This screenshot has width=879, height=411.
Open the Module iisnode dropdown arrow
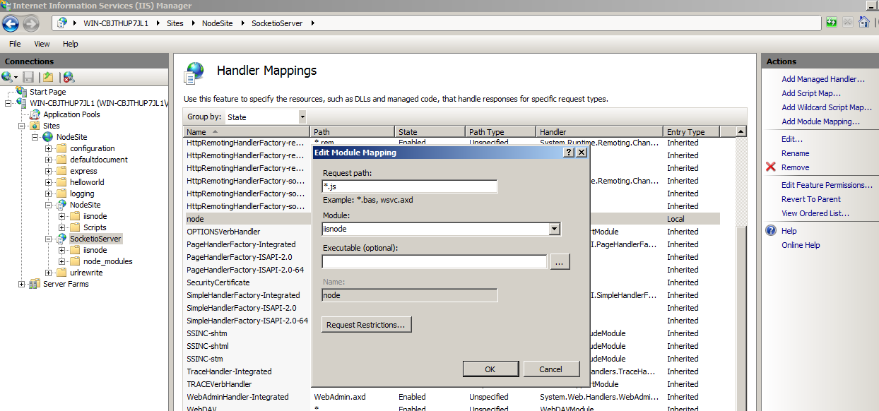coord(555,229)
